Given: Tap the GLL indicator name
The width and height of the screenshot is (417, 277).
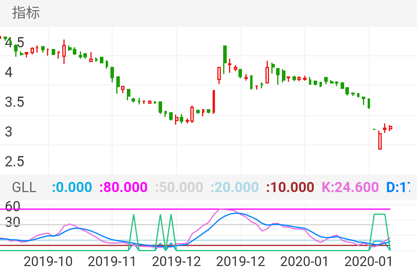Looking at the screenshot, I should [x=24, y=187].
